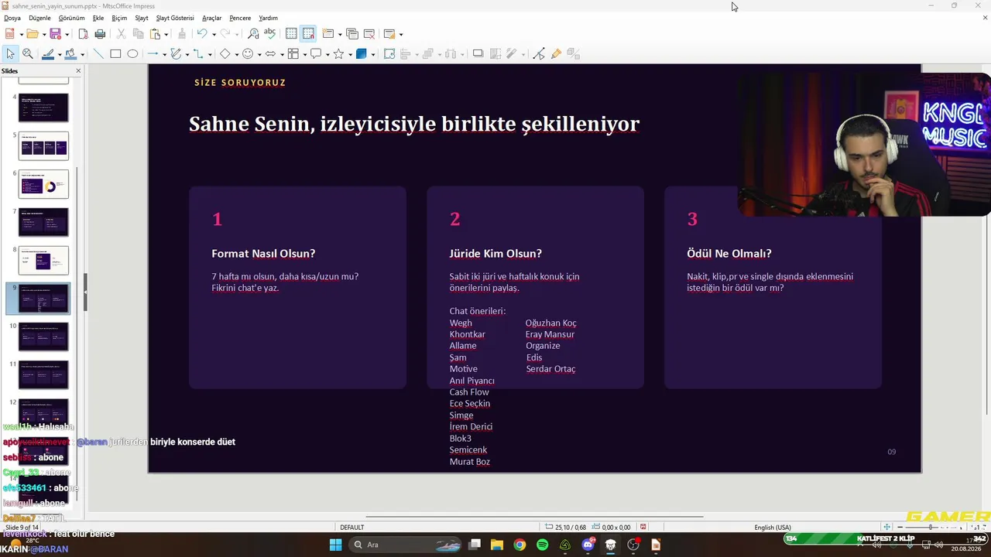Click the Save disk icon
Screen dimensions: 991x557
(x=55, y=34)
